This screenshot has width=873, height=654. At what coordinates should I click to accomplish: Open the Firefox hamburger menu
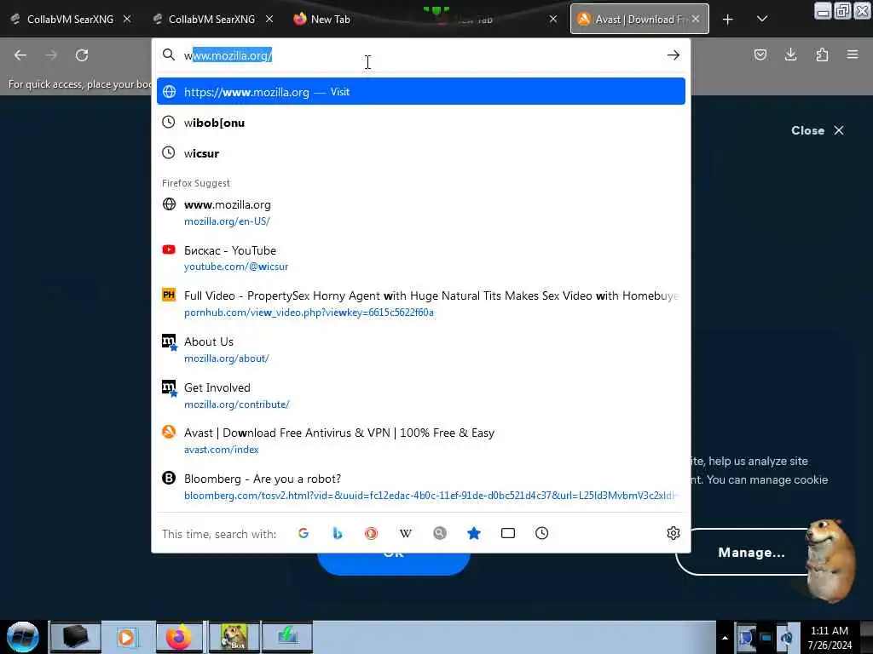pyautogui.click(x=853, y=54)
